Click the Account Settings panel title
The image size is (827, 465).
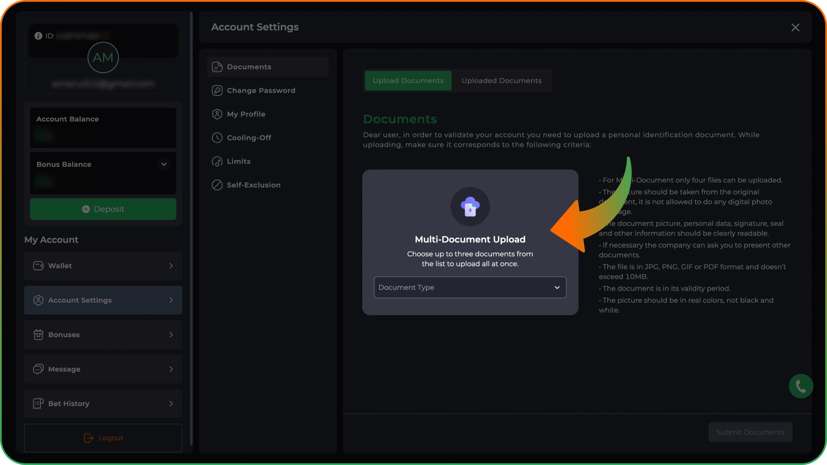[x=255, y=27]
